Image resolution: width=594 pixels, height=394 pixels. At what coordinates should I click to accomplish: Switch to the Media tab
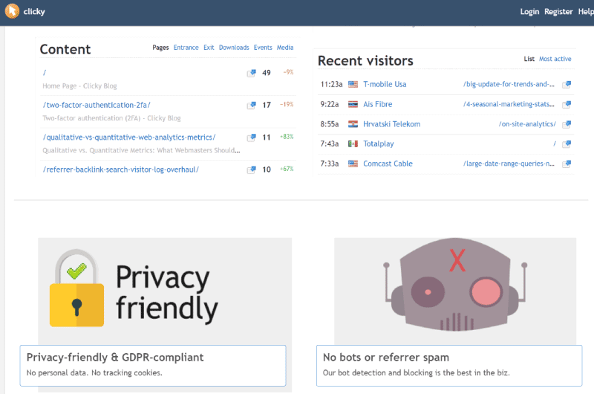285,48
